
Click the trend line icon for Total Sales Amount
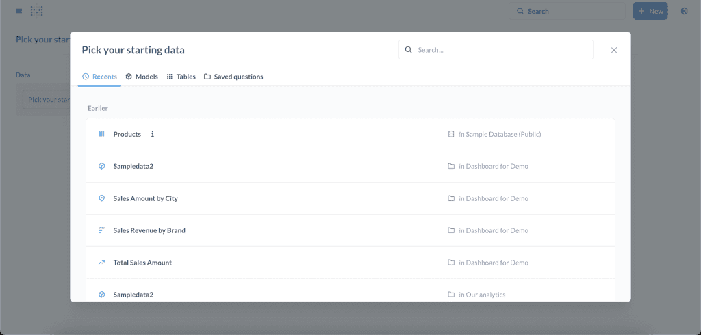[101, 263]
